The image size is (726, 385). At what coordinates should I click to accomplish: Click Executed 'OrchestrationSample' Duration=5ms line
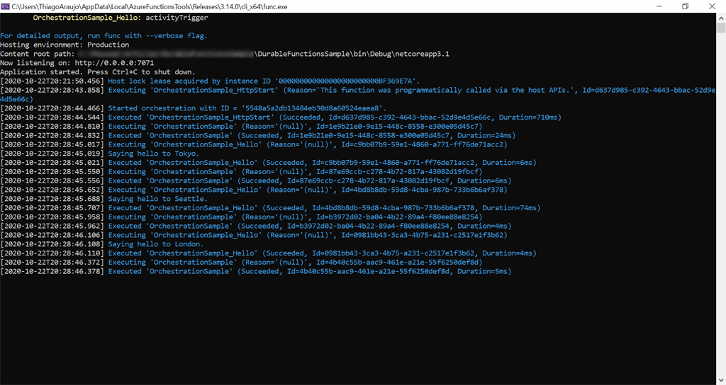point(256,271)
